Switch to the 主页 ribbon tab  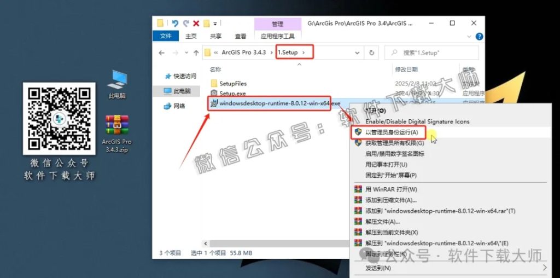click(191, 36)
